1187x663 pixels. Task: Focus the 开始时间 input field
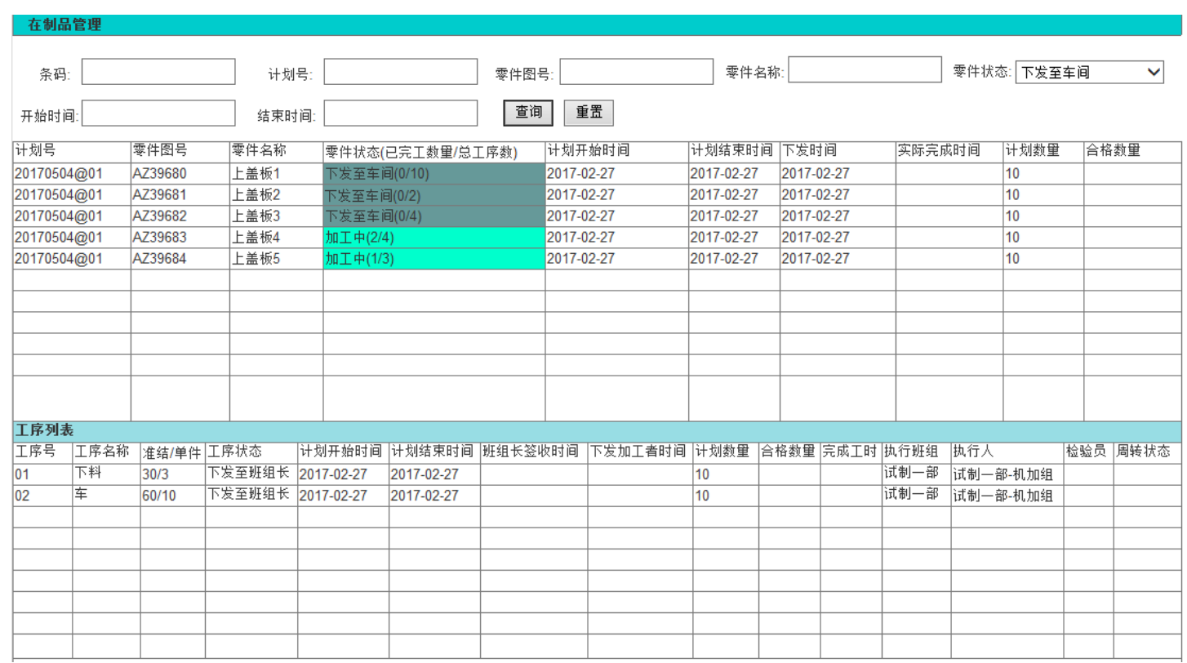tap(158, 113)
